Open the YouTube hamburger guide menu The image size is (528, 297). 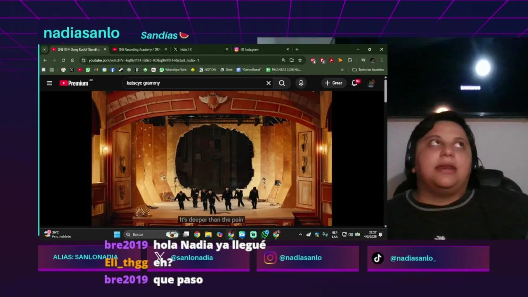(49, 83)
